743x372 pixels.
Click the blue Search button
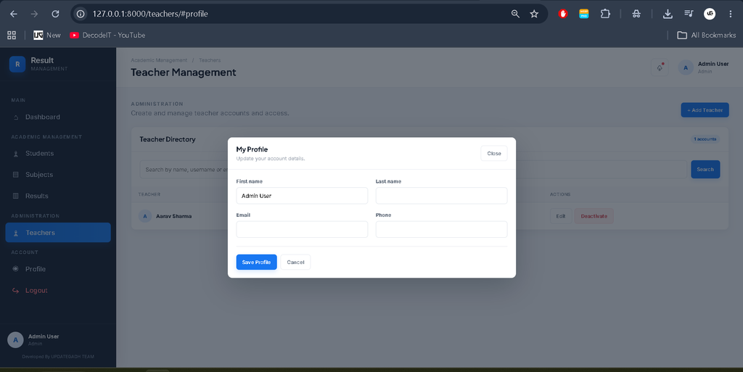(x=705, y=170)
